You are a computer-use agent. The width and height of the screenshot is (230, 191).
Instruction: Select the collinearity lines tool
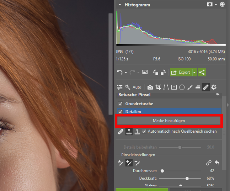click(166, 87)
